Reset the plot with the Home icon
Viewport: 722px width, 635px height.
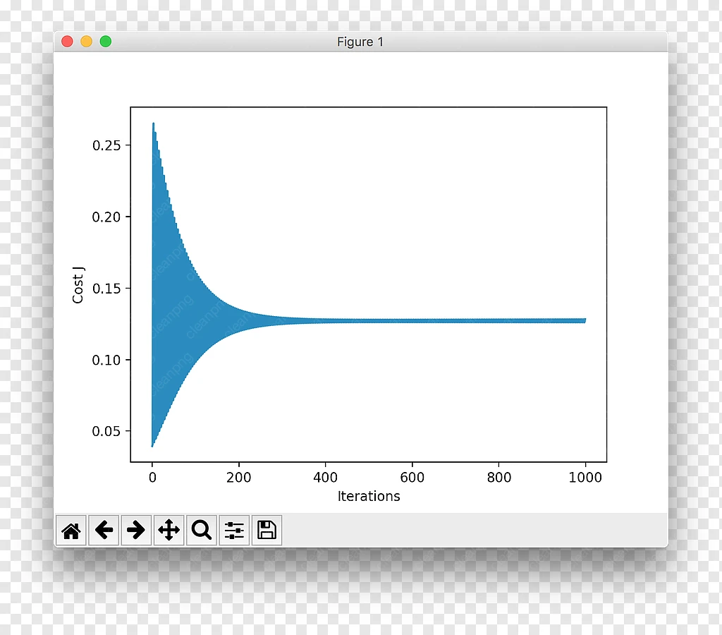click(x=71, y=530)
